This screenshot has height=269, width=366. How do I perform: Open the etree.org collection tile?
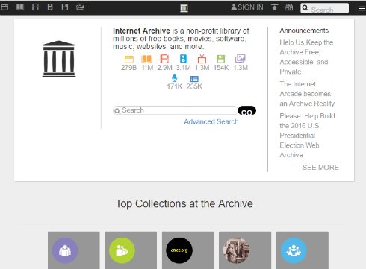tap(187, 250)
